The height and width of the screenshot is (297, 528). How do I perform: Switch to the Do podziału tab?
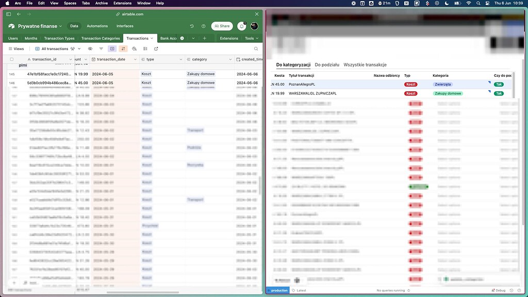pyautogui.click(x=327, y=65)
